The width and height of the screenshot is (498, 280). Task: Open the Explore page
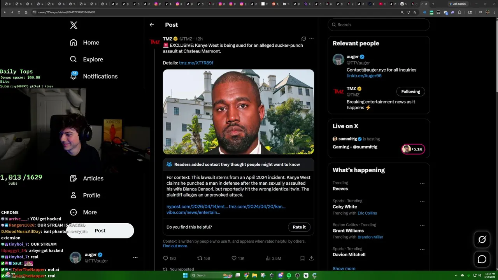(x=86, y=59)
